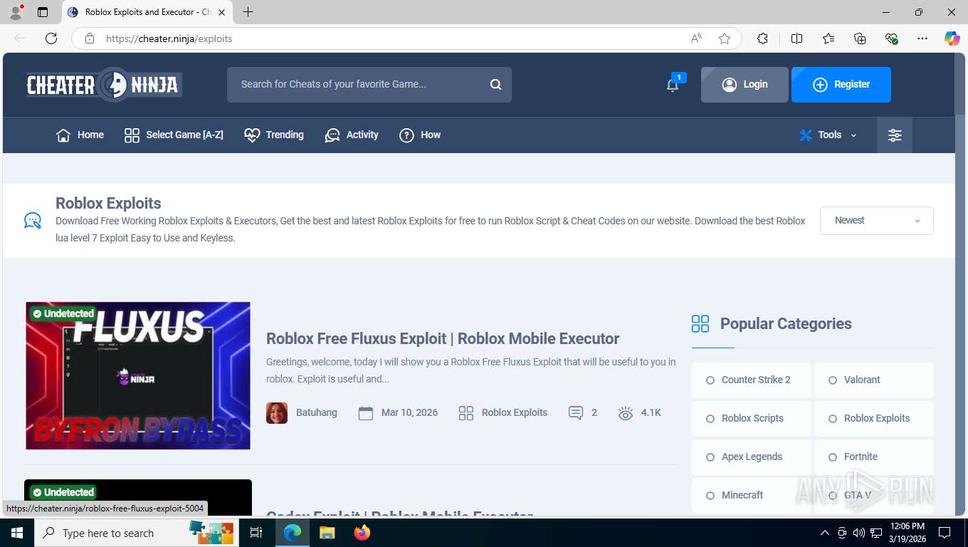Open Copilot in the browser toolbar
Screen dimensions: 968x547
(x=952, y=38)
